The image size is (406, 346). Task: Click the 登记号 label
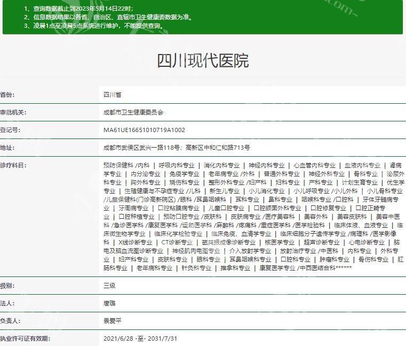10,130
